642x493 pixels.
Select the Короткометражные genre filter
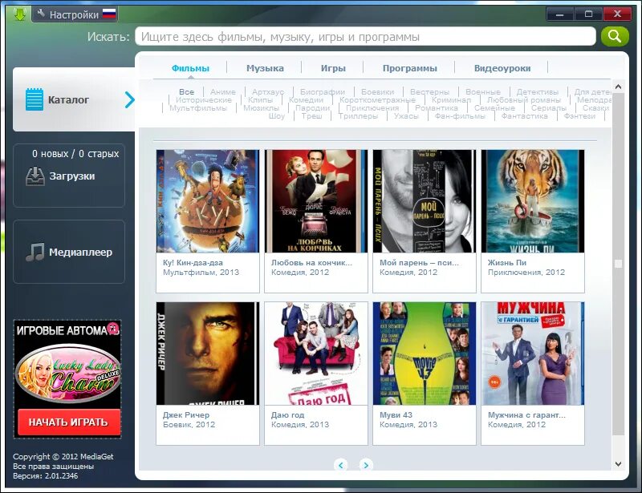[x=377, y=100]
